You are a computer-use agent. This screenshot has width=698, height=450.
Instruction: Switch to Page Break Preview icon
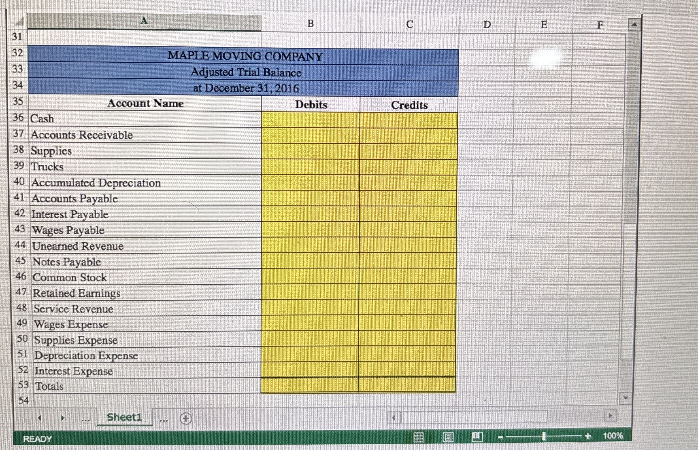pos(477,437)
